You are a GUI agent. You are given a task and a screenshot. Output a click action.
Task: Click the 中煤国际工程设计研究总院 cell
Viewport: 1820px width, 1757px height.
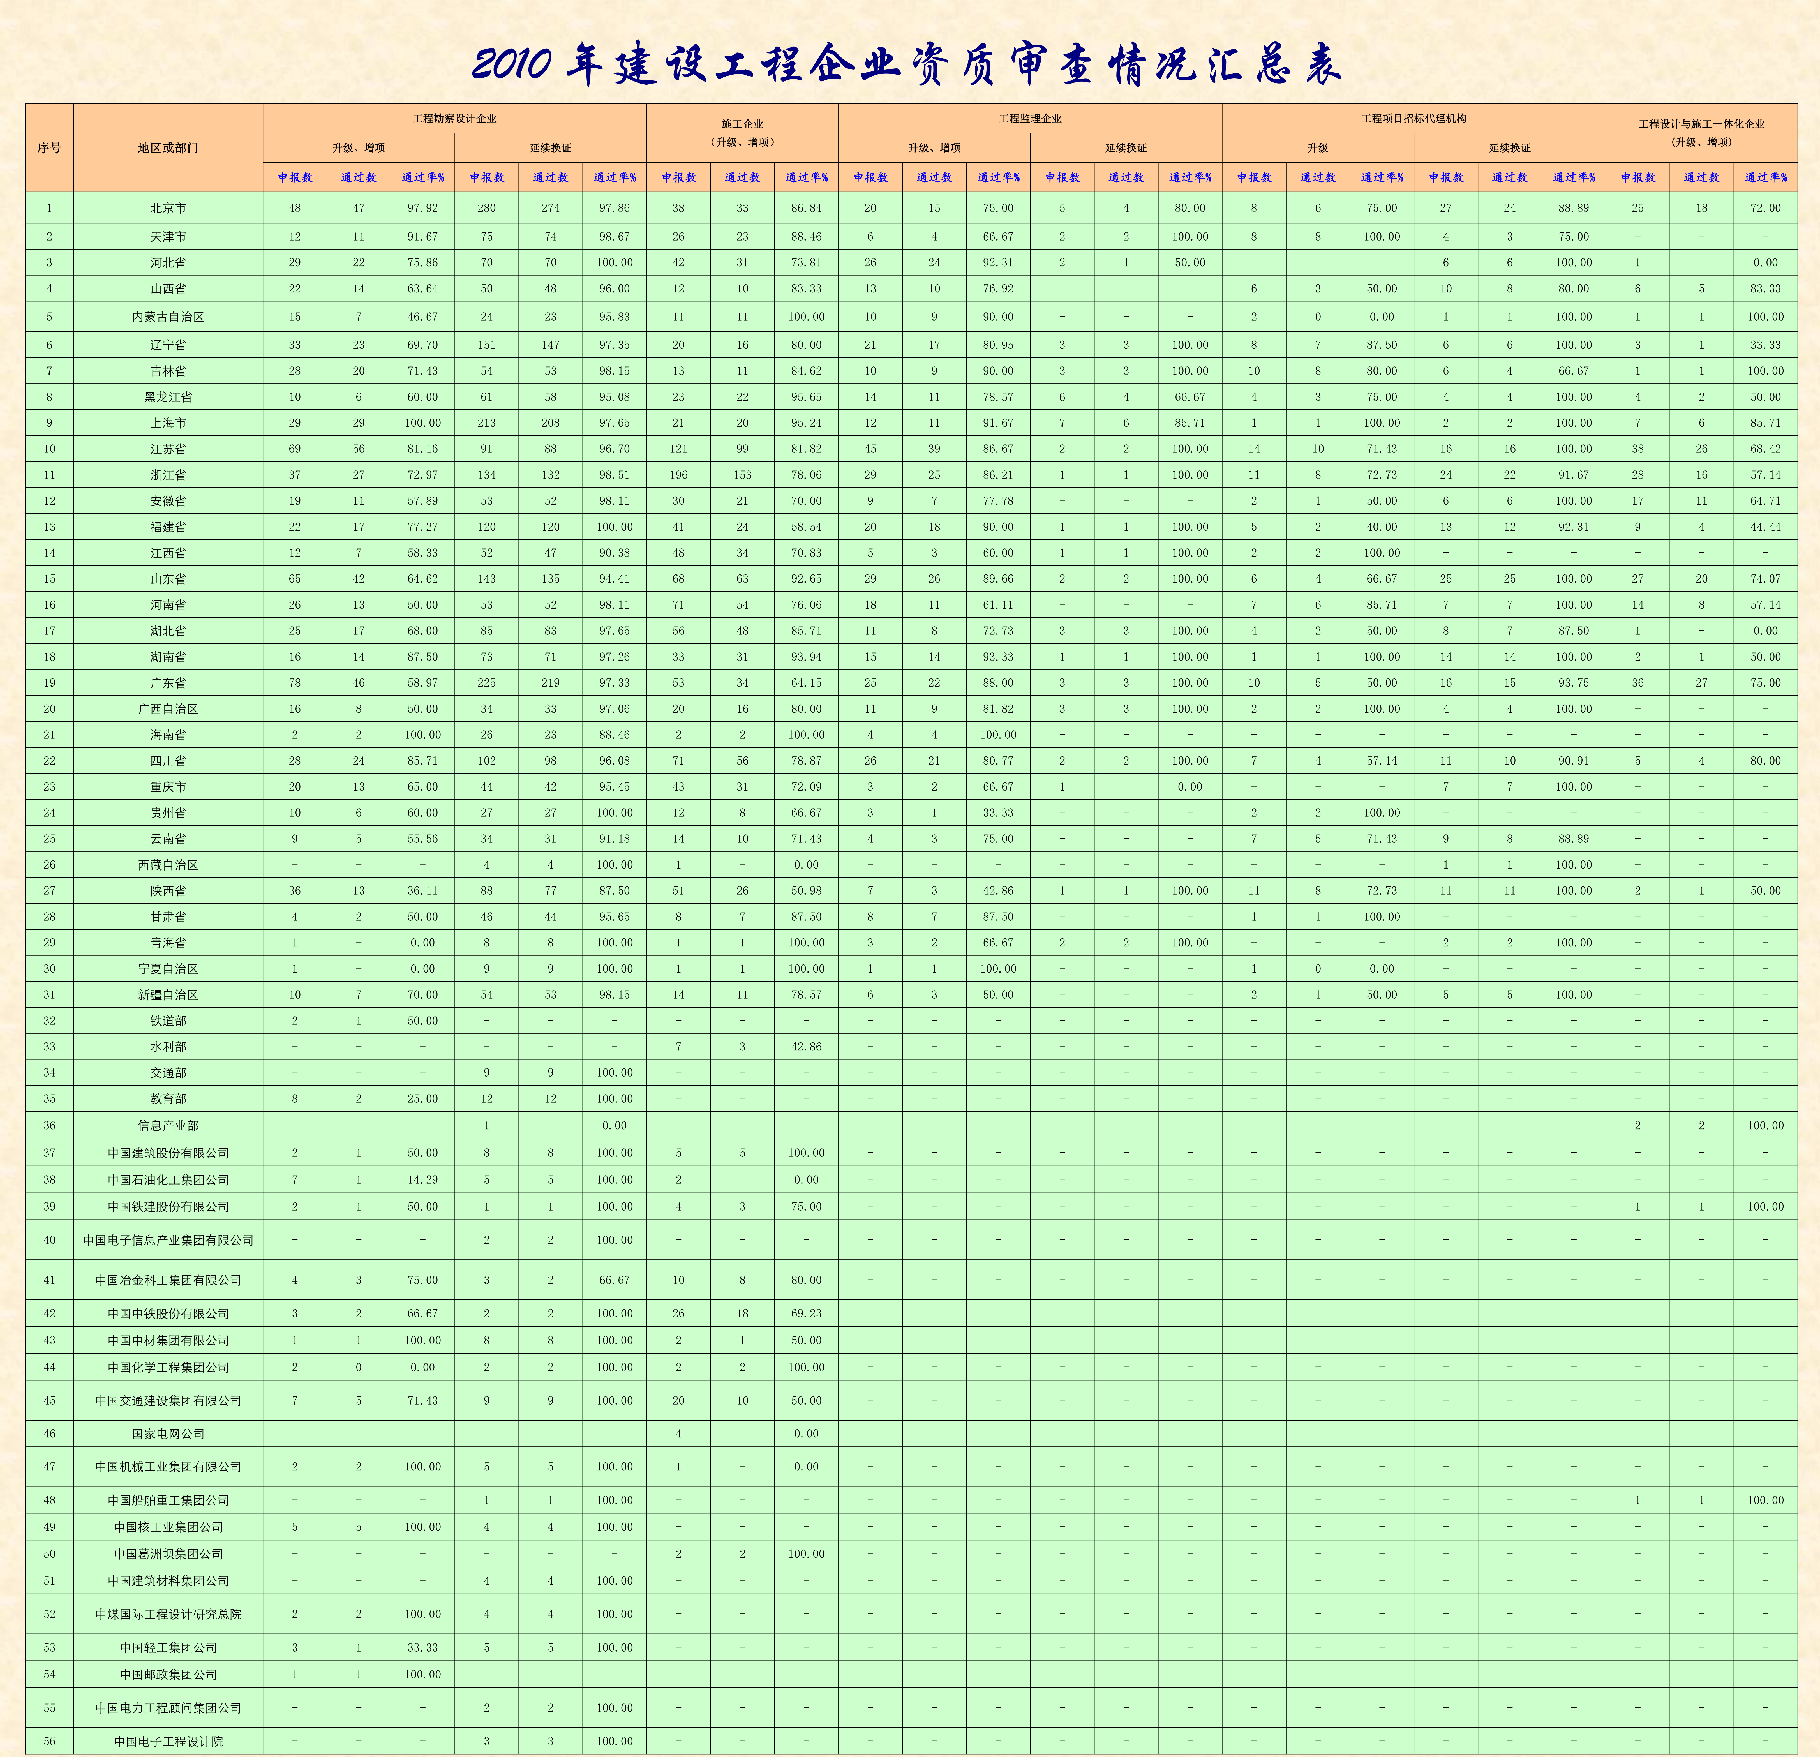pyautogui.click(x=168, y=1614)
